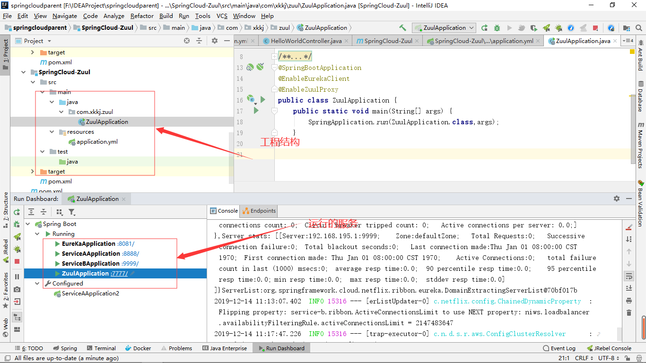Collapse the SpringCloud-Zuul module node
Viewport: 646px width, 363px height.
coord(23,72)
